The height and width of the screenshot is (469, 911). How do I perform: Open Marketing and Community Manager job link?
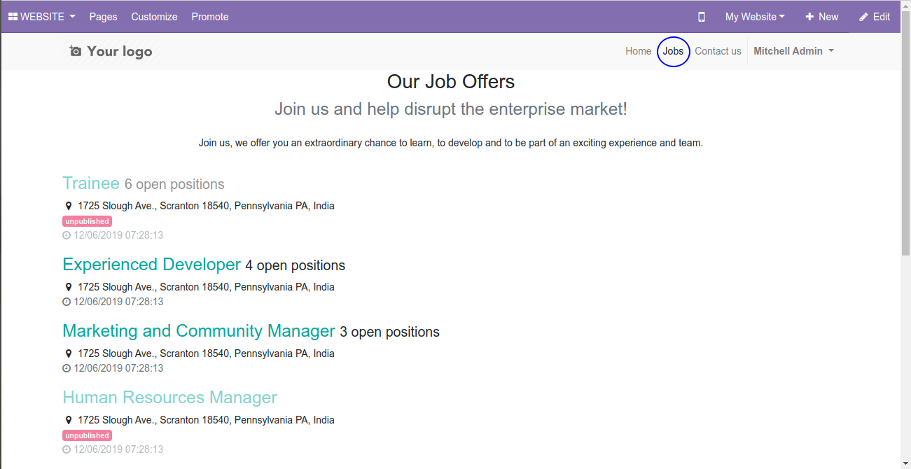coord(199,331)
